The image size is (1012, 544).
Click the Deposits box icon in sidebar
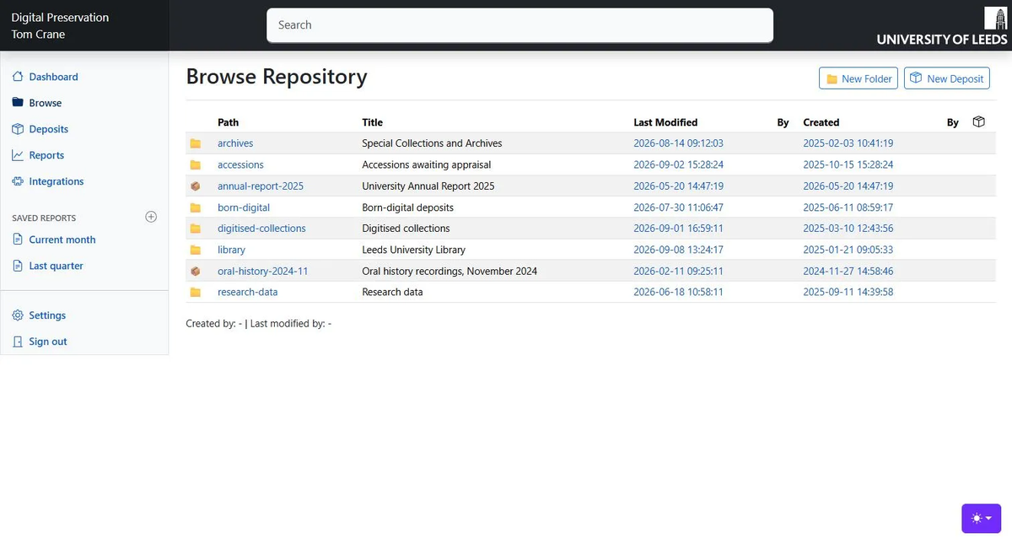pos(18,129)
